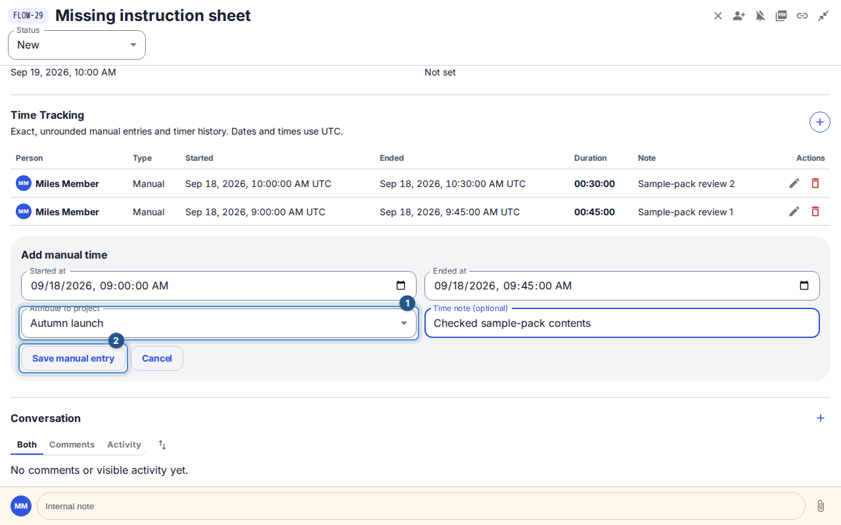The image size is (841, 525).
Task: Delete the Sample-pack review 2 entry
Action: point(815,183)
